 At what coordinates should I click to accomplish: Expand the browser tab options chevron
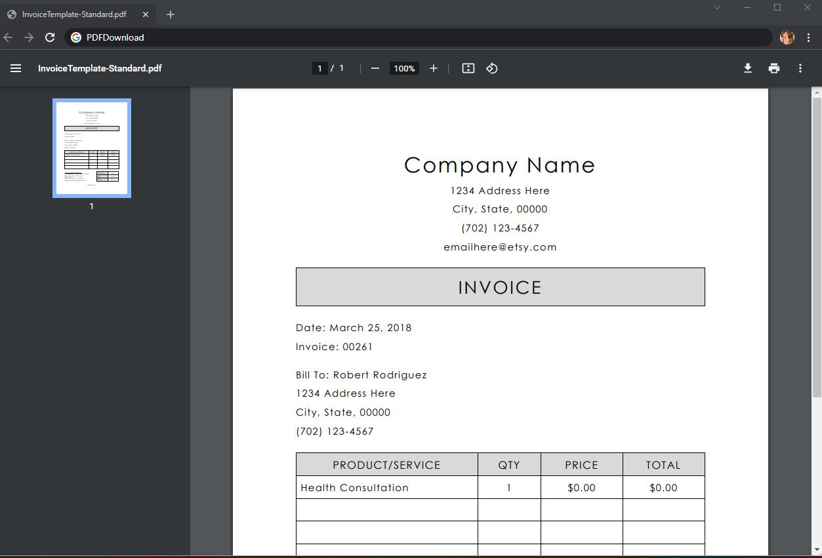tap(716, 8)
